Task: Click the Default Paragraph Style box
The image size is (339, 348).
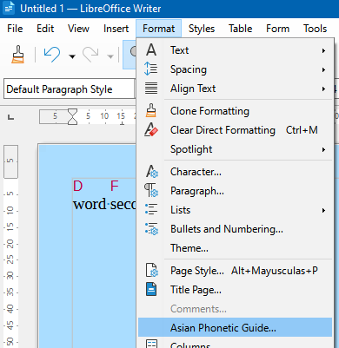Action: pyautogui.click(x=69, y=89)
